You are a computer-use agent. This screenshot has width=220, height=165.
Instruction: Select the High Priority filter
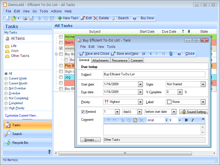[16, 108]
